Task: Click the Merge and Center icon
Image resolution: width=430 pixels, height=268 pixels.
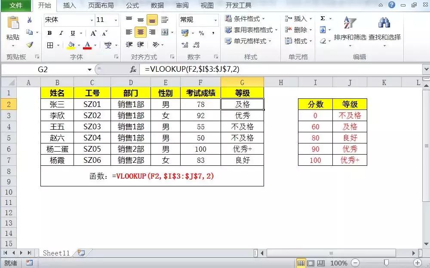Action: point(165,32)
